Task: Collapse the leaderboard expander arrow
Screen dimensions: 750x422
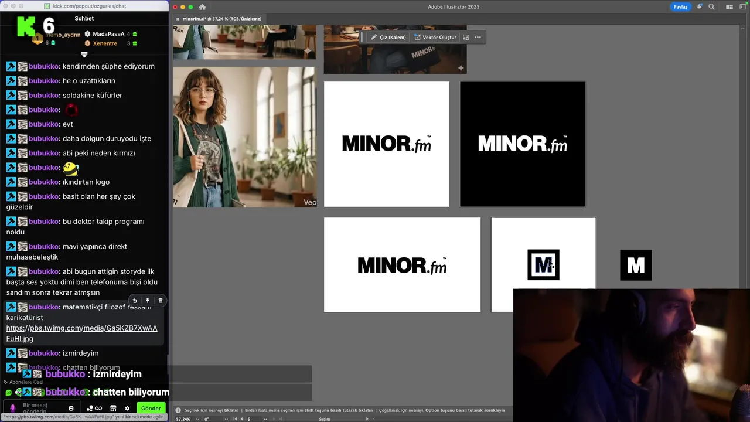Action: tap(84, 55)
